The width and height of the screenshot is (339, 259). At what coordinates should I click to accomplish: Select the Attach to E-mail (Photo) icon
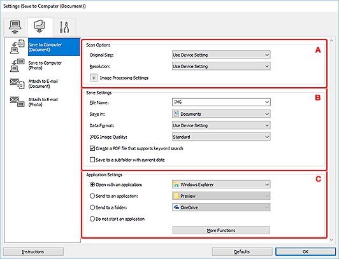click(x=17, y=102)
